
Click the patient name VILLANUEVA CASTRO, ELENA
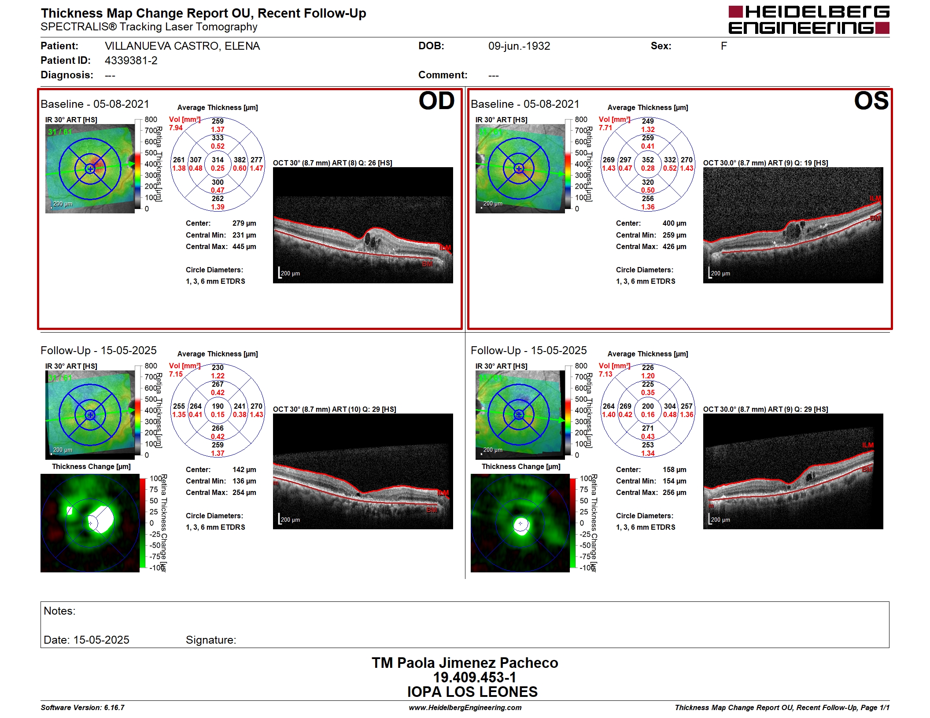click(x=182, y=46)
